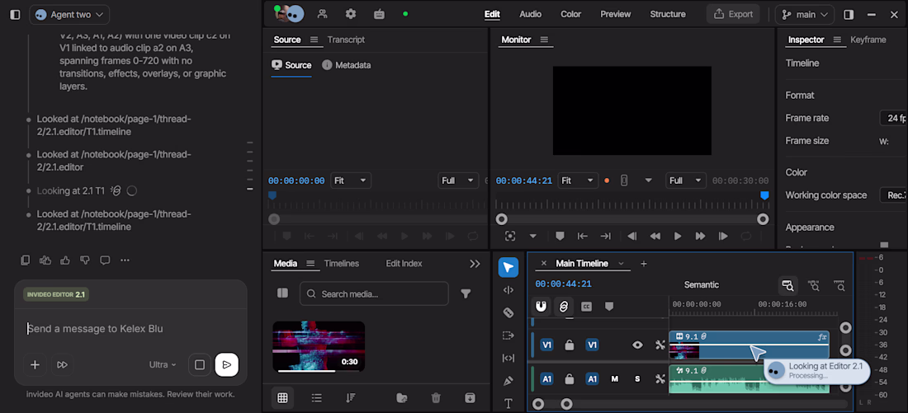Select the arrow selection tool
The width and height of the screenshot is (908, 413).
508,267
